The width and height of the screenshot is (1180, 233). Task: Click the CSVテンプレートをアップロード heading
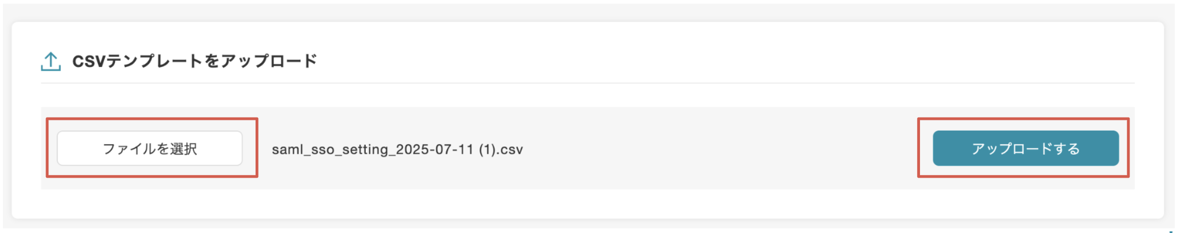pyautogui.click(x=194, y=61)
